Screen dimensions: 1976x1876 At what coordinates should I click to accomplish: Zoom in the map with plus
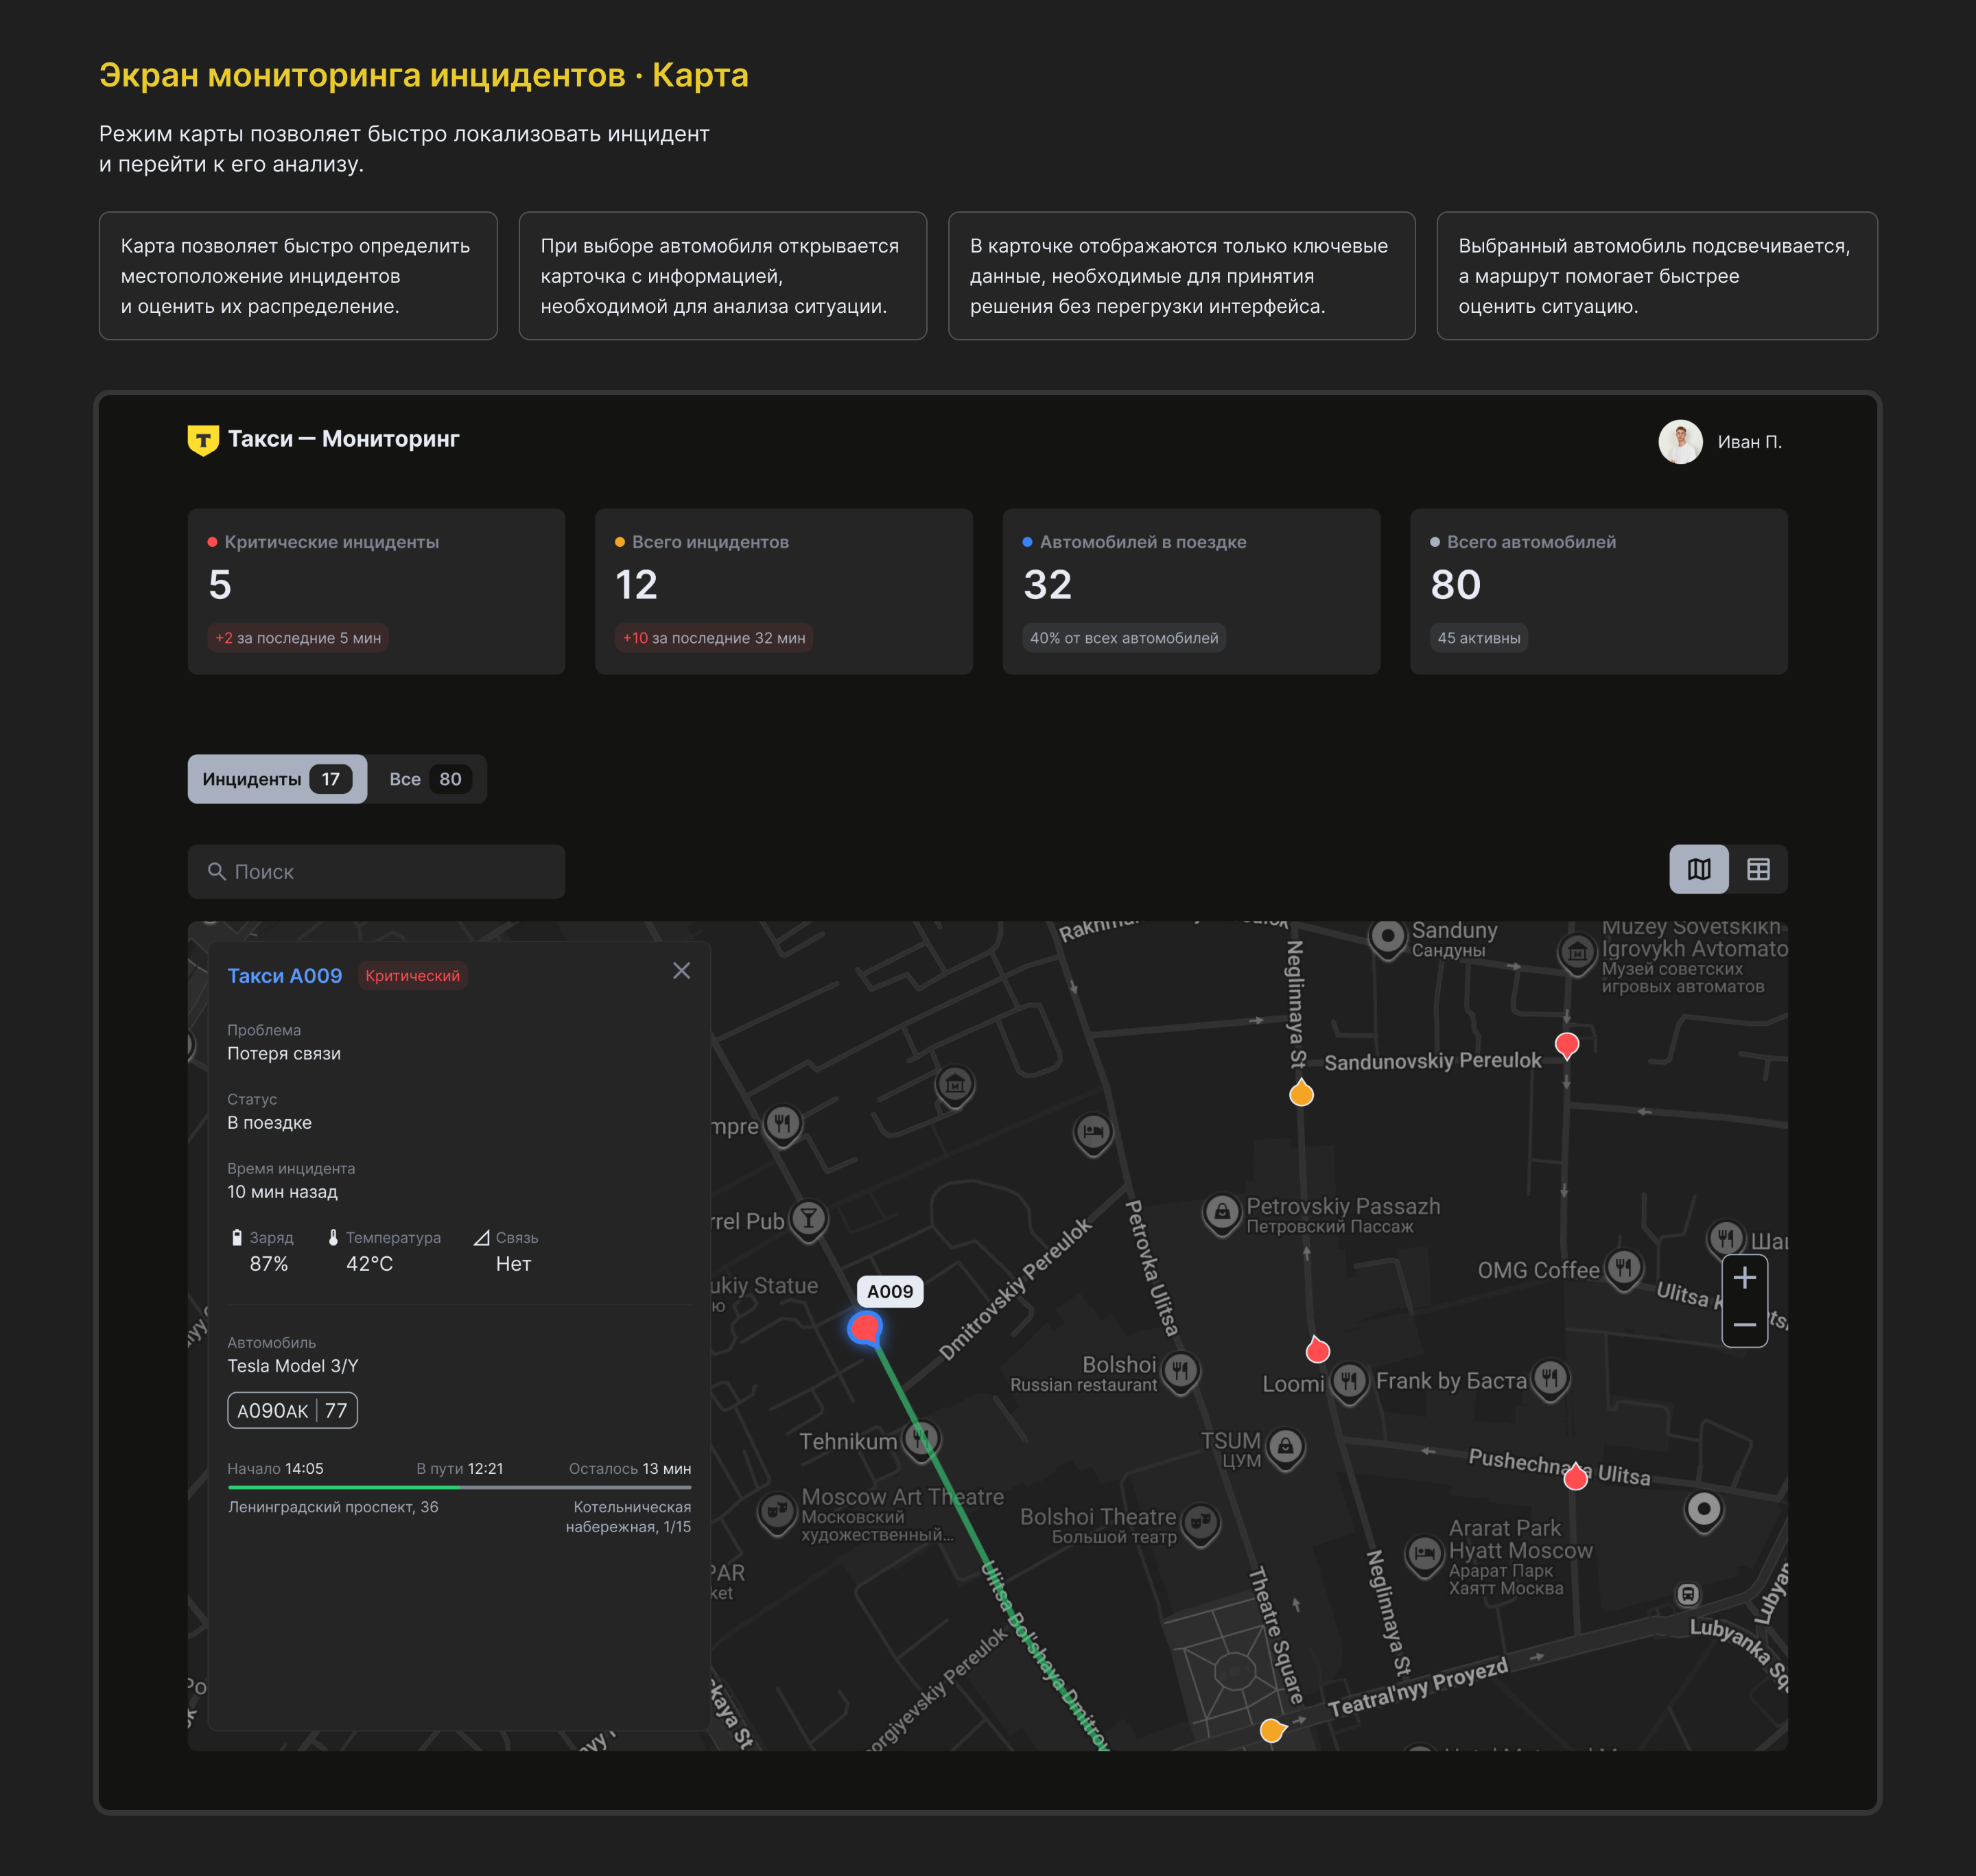1744,1277
